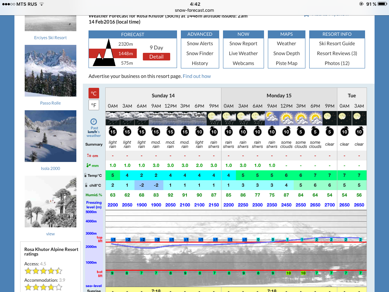
Task: Open Photos (12)
Action: (x=337, y=63)
